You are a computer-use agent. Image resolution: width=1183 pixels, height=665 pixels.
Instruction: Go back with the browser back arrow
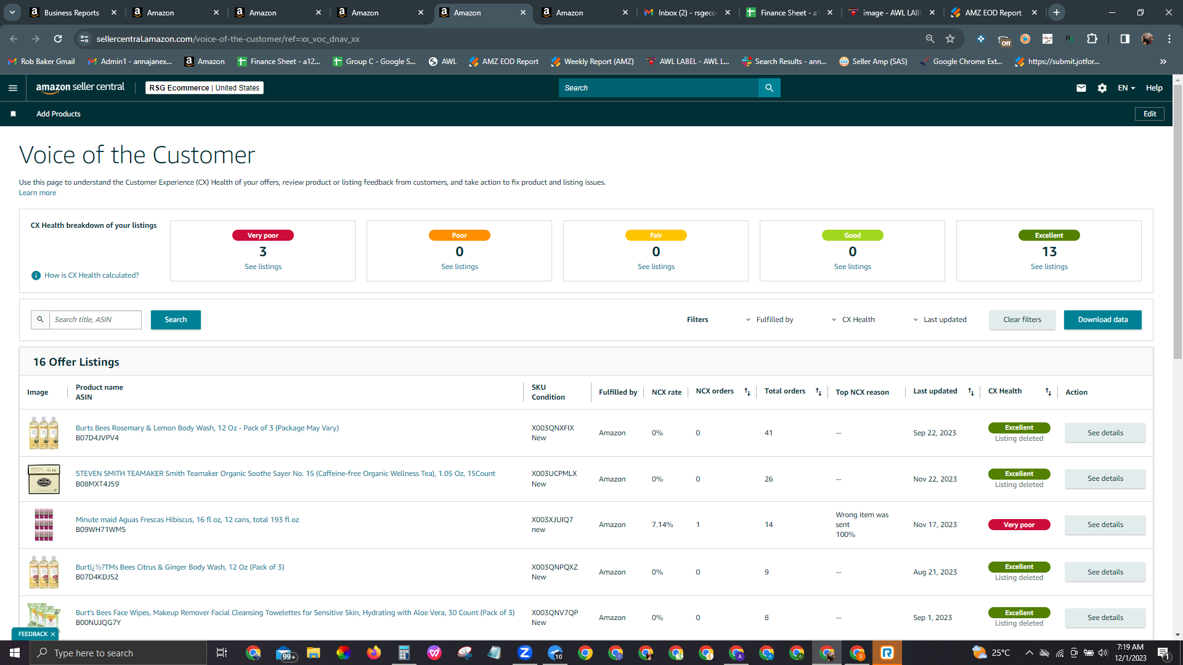point(14,39)
